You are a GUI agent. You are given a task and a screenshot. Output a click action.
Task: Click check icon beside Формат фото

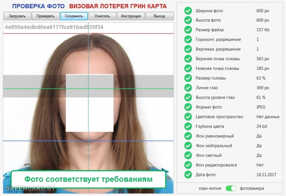pos(188,107)
